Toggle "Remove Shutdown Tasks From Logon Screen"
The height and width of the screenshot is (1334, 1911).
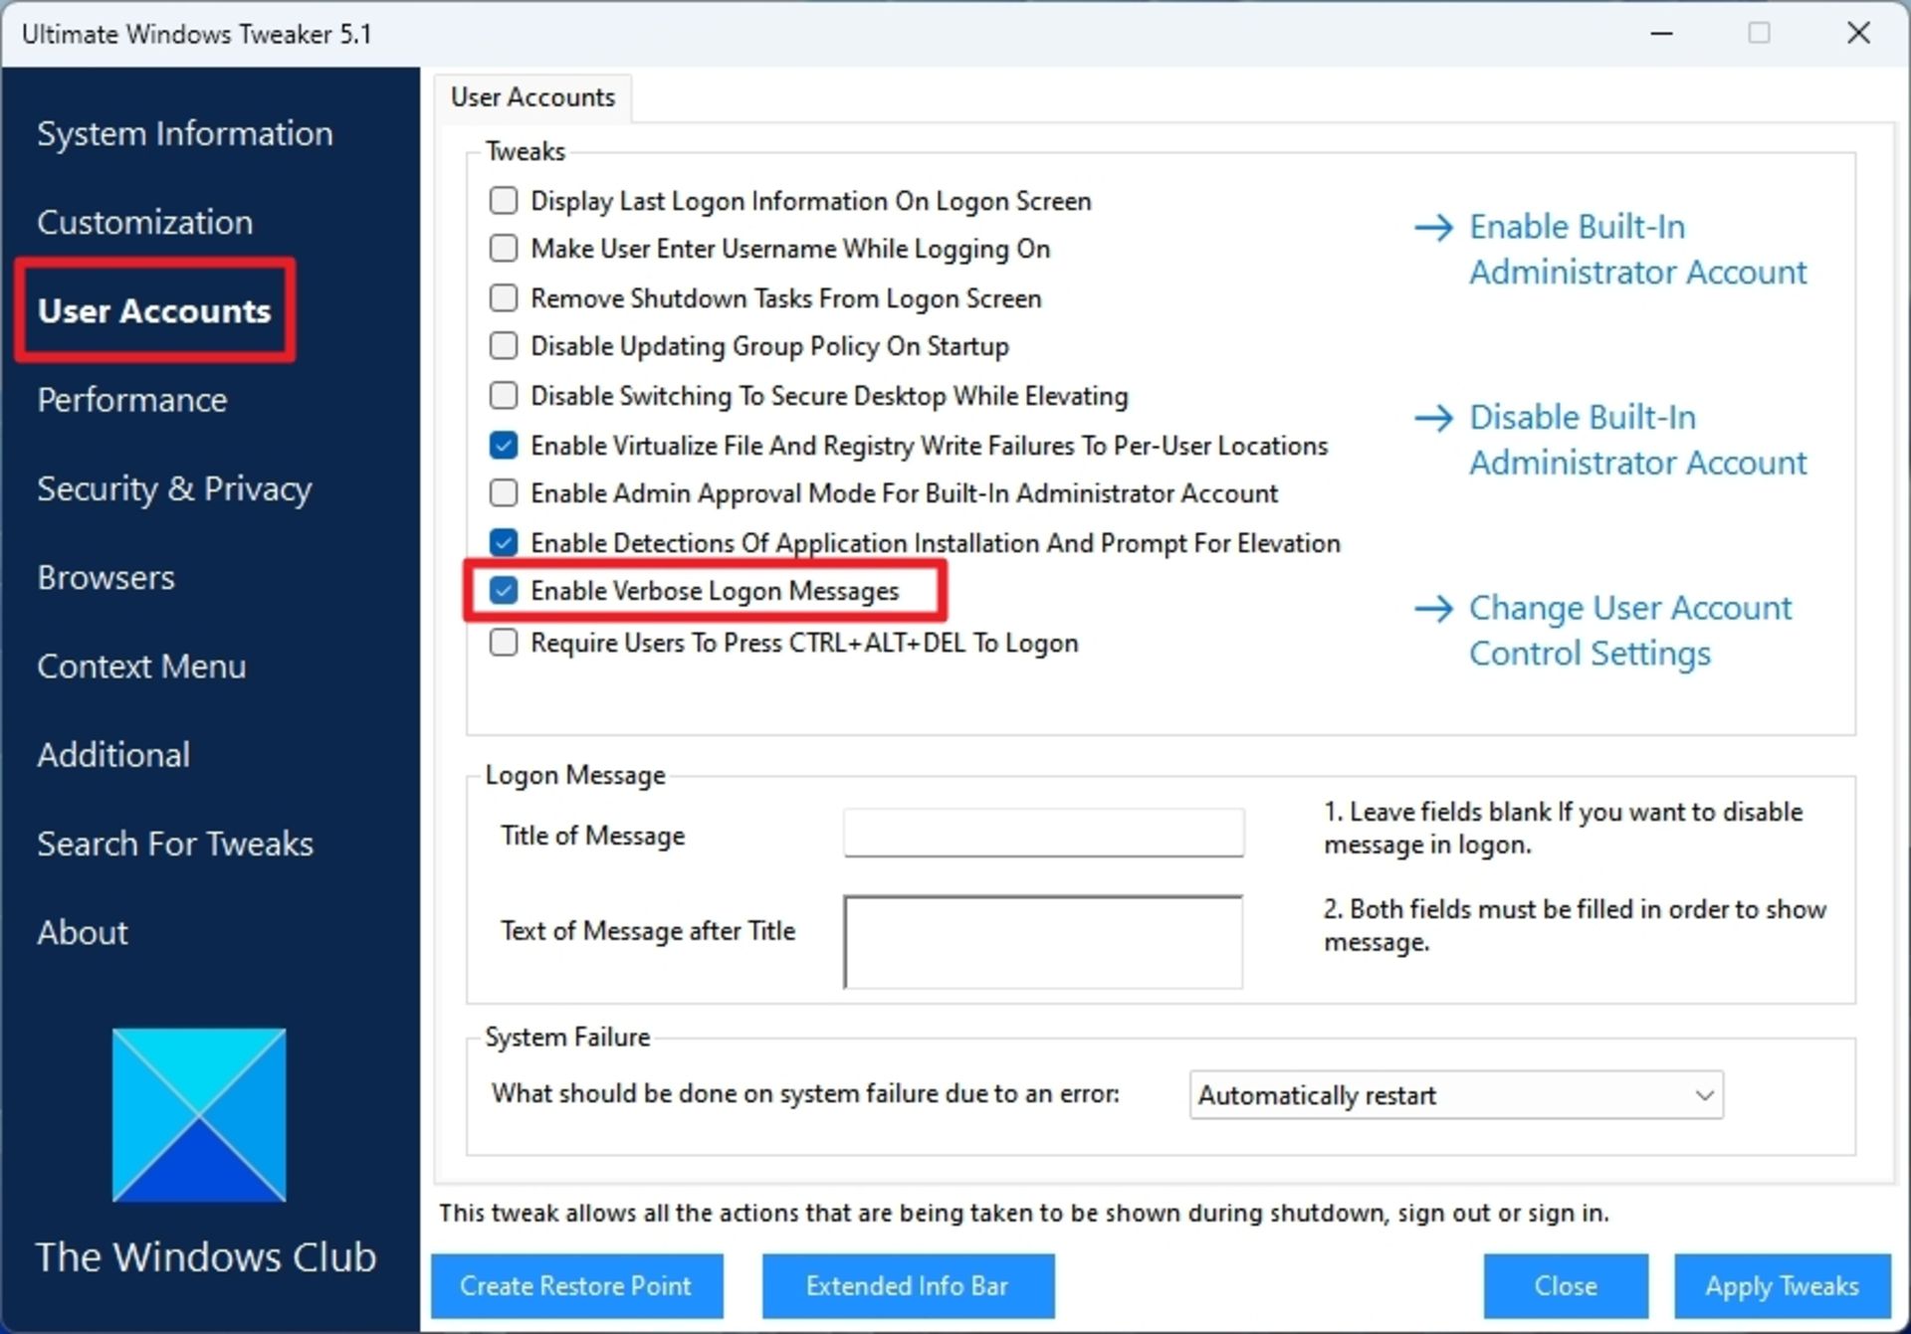(503, 297)
